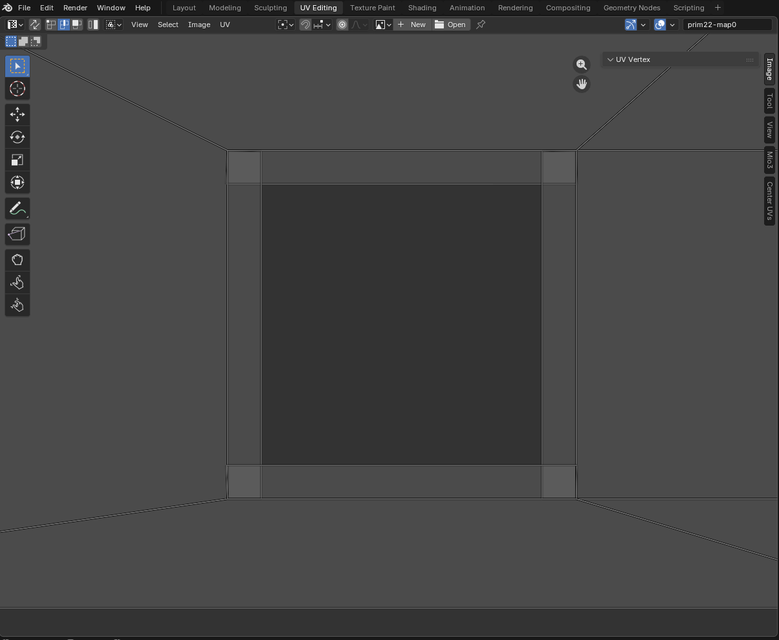The width and height of the screenshot is (779, 640).
Task: Open the sidebar tab labeled View
Action: (x=769, y=130)
